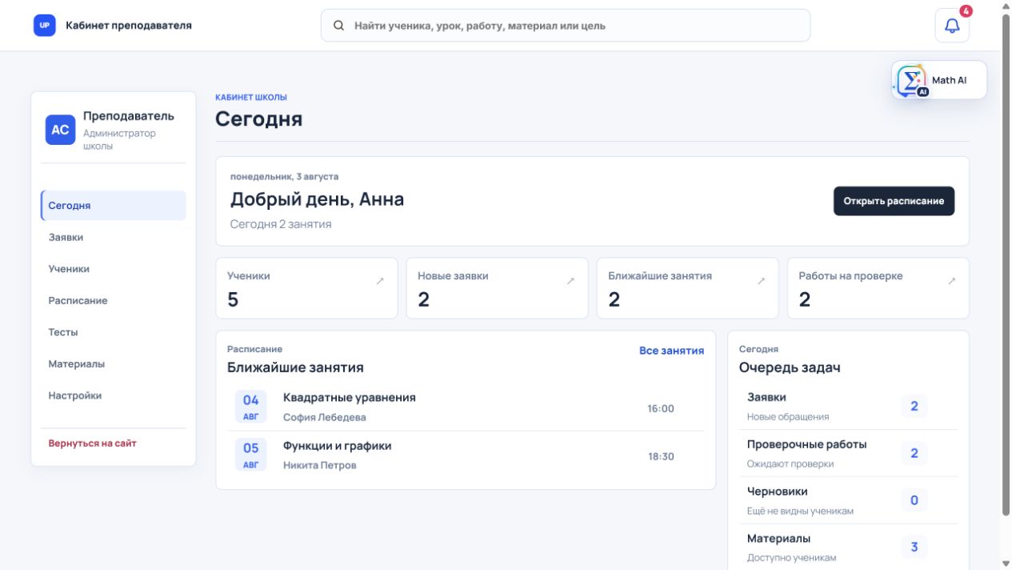
Task: Open Ученики in the sidebar
Action: point(114,269)
